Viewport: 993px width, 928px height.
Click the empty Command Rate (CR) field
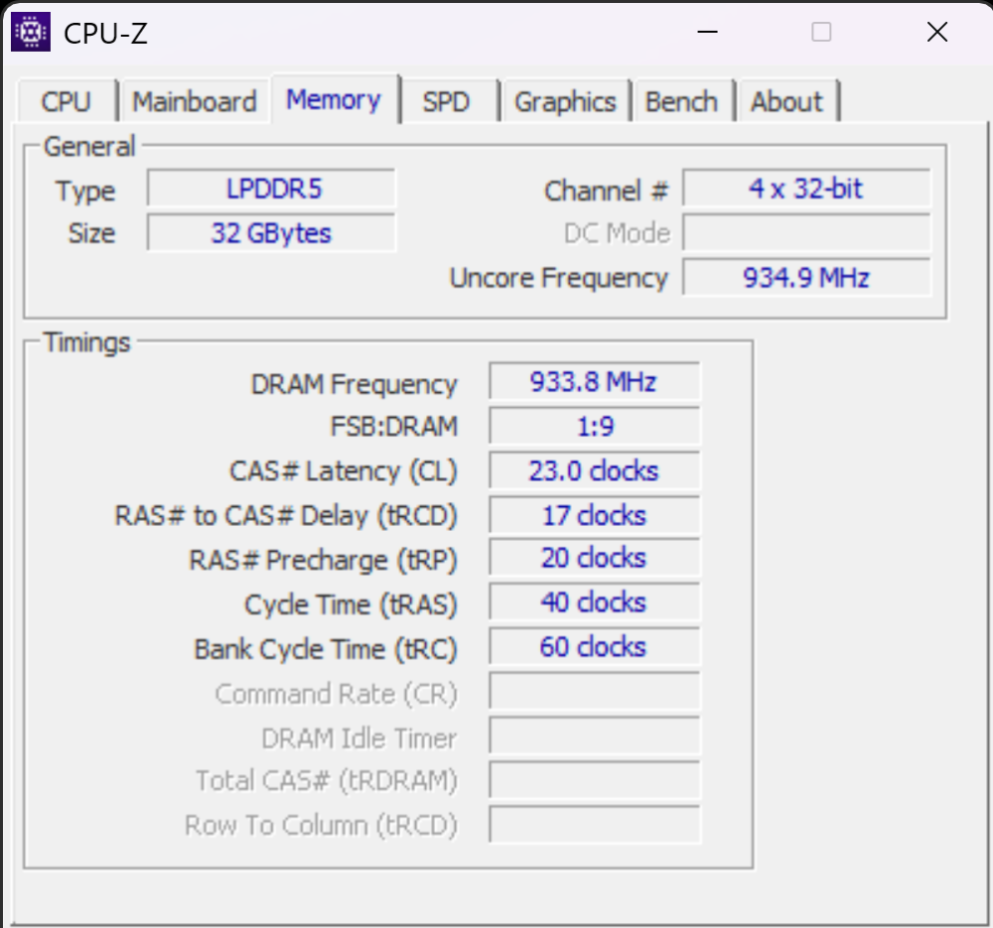[x=594, y=691]
